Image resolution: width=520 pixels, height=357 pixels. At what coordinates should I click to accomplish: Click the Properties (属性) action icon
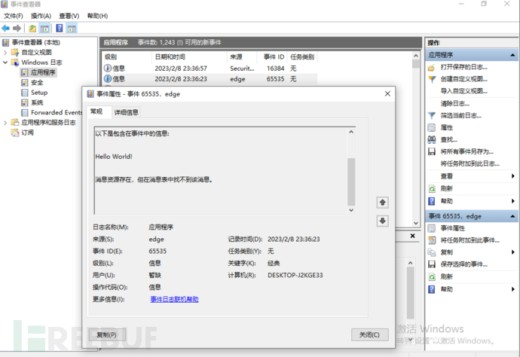pyautogui.click(x=432, y=127)
